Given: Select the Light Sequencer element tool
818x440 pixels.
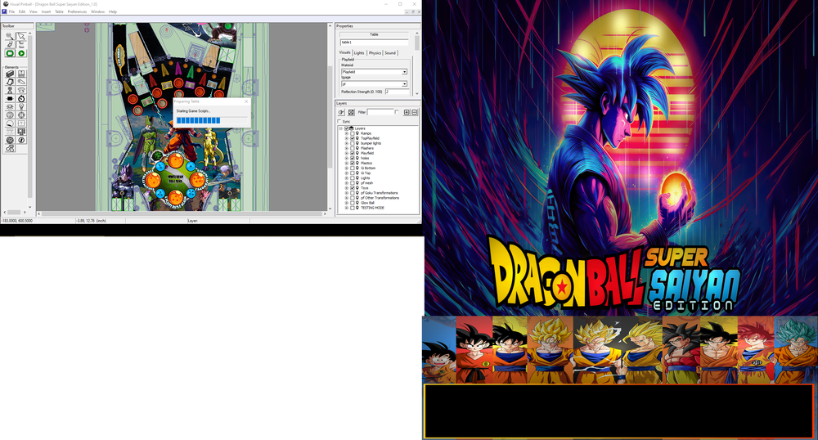Looking at the screenshot, I should coord(21,132).
